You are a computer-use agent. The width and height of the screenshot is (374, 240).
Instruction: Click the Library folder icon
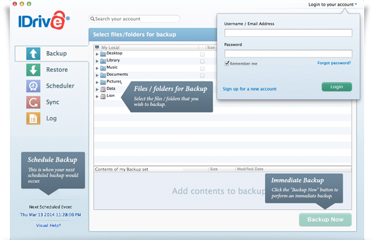click(x=103, y=61)
